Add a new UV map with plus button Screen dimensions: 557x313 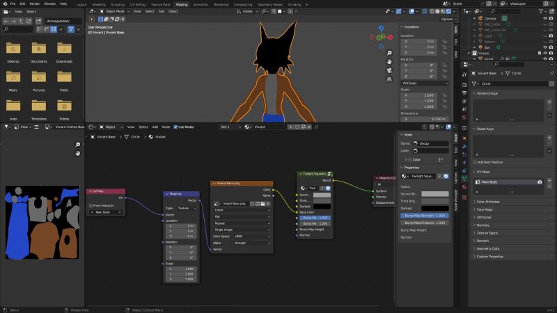(549, 181)
